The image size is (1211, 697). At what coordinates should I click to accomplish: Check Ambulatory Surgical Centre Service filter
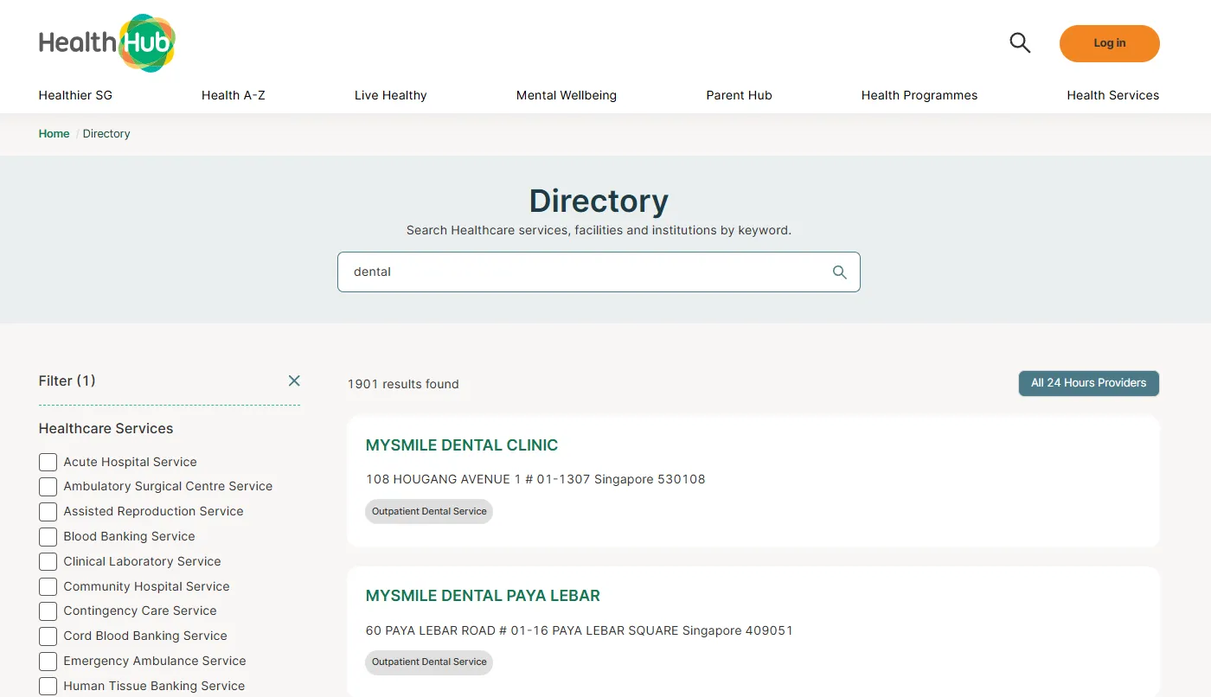click(48, 487)
